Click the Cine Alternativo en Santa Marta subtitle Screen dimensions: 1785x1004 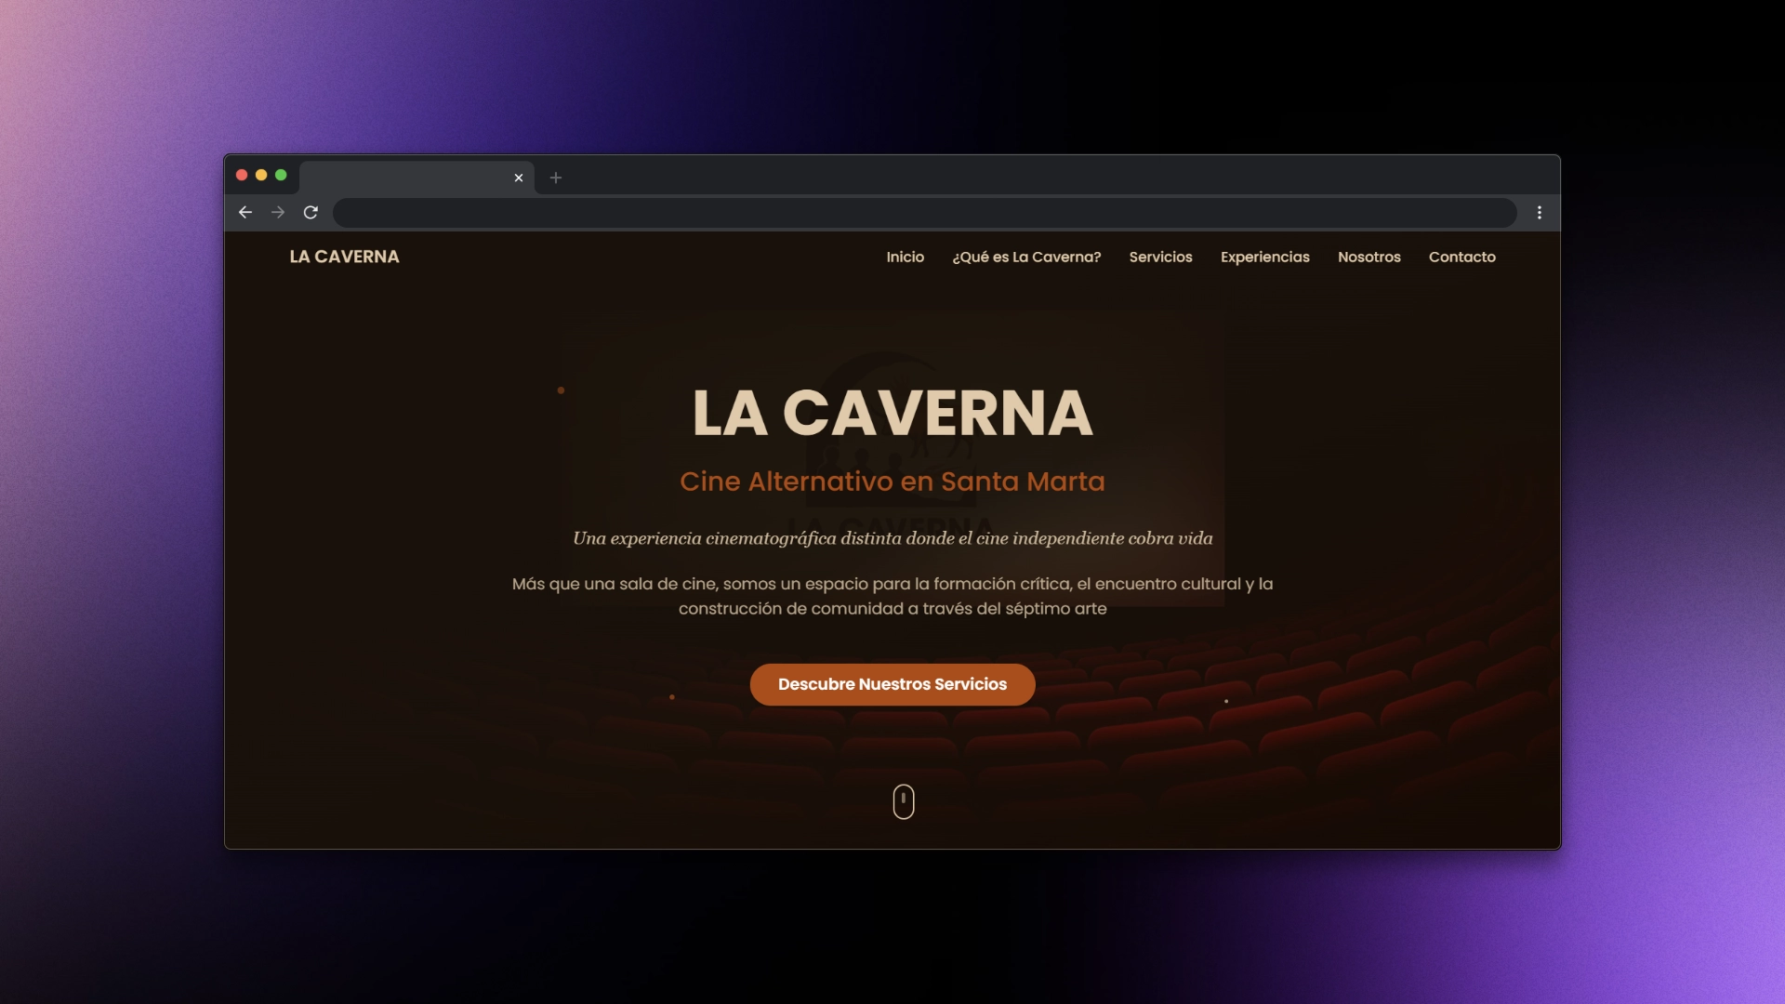pyautogui.click(x=892, y=482)
